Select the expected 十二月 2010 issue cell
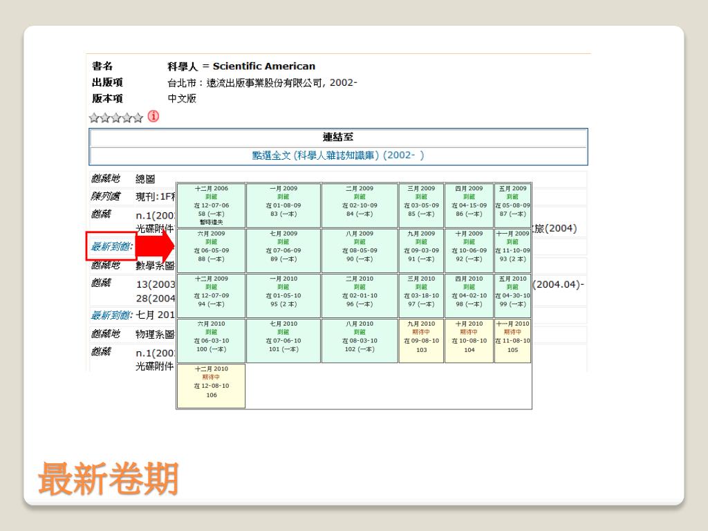 tap(211, 386)
